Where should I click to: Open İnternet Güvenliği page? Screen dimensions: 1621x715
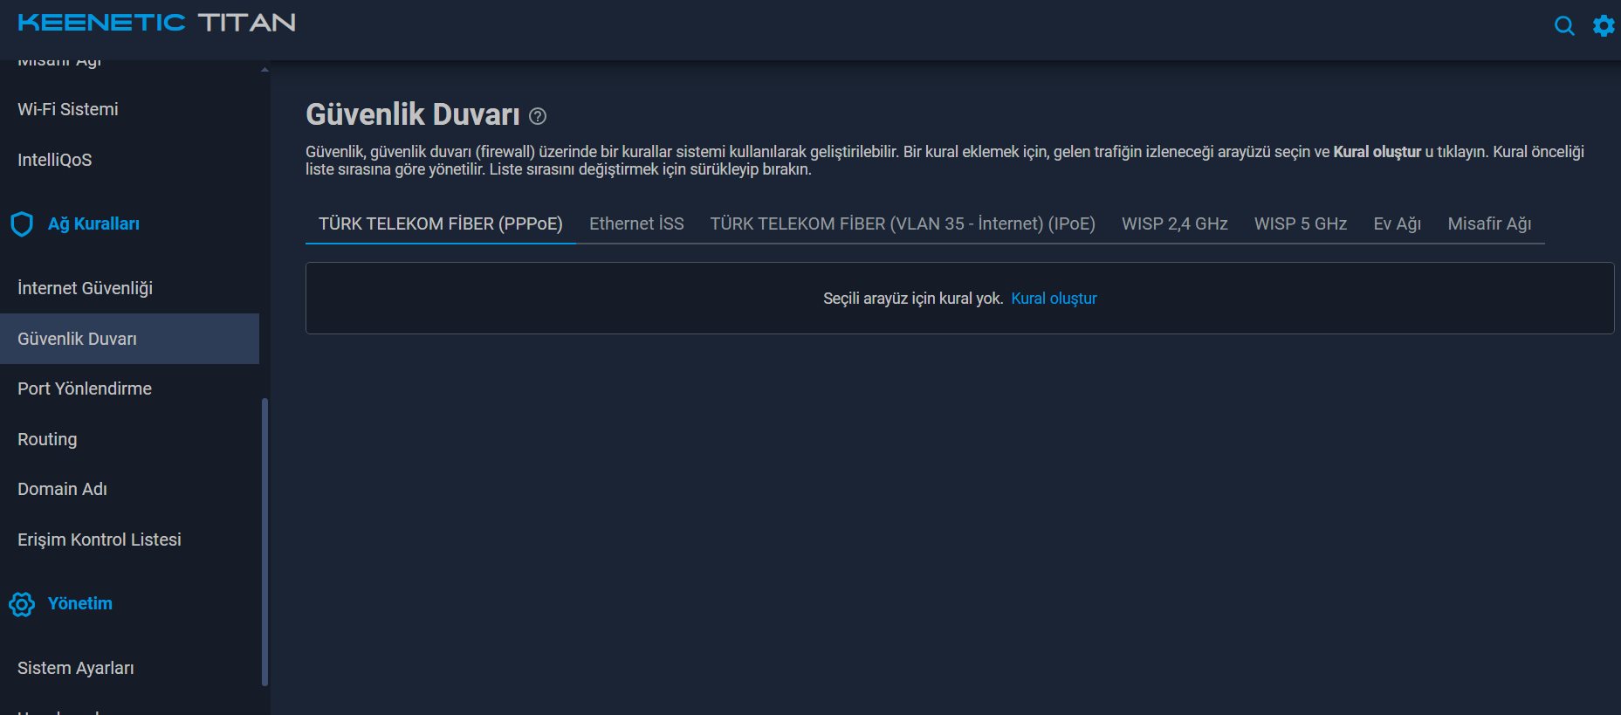[129, 288]
